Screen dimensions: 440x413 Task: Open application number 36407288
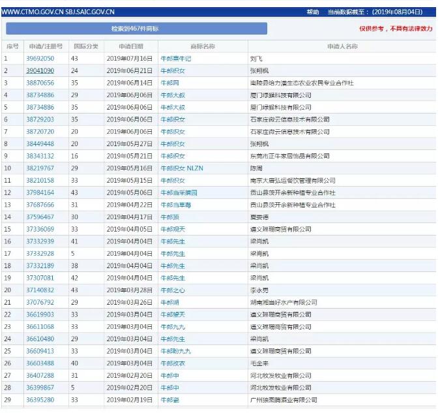[x=40, y=375]
